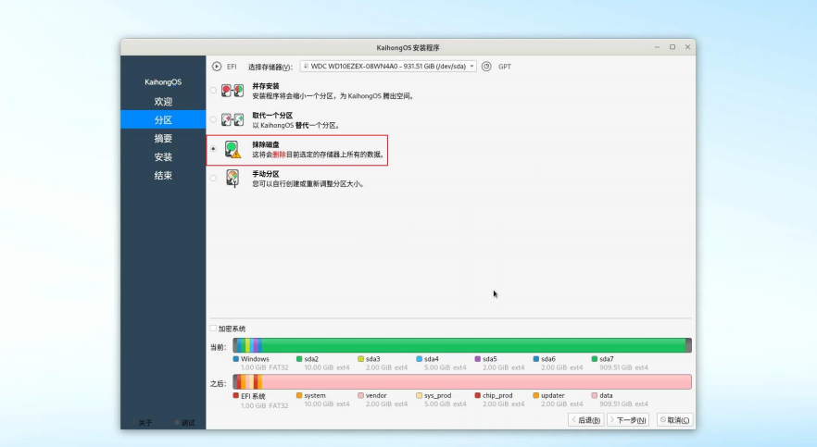Open the storage device dropdown (WDC WD10EZEX)
This screenshot has width=817, height=447.
pos(388,67)
